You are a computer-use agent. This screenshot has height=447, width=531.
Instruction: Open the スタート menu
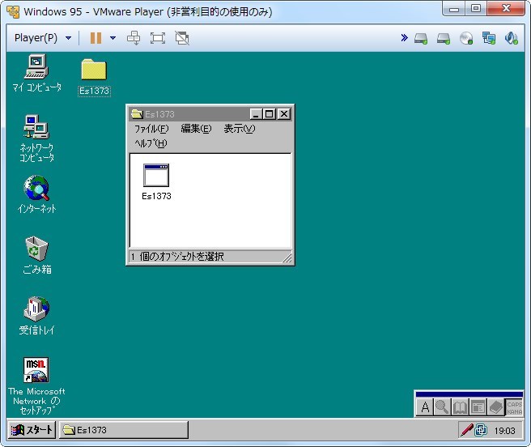(32, 430)
